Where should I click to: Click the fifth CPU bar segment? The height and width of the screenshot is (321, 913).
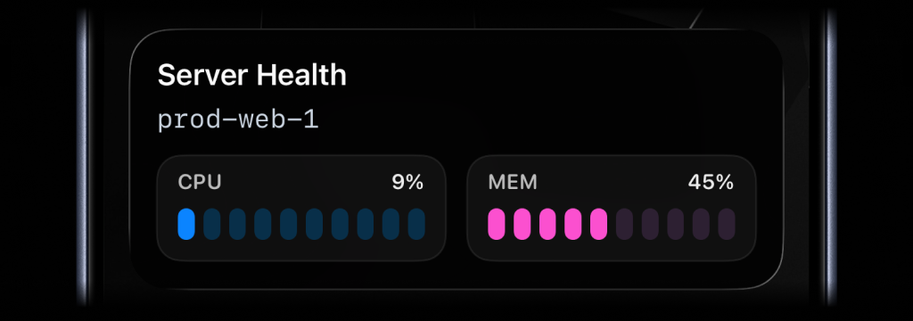point(289,225)
